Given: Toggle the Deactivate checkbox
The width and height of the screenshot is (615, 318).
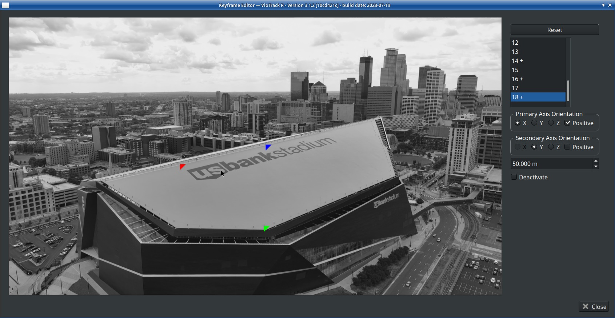Looking at the screenshot, I should pos(514,177).
